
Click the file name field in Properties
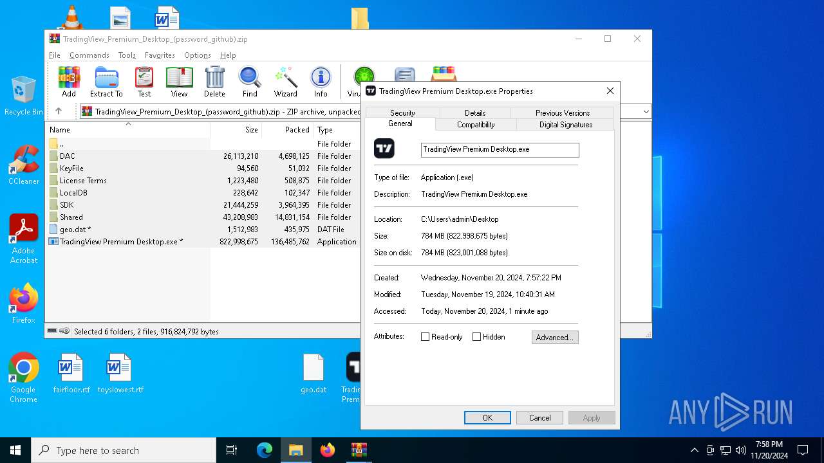coord(500,150)
